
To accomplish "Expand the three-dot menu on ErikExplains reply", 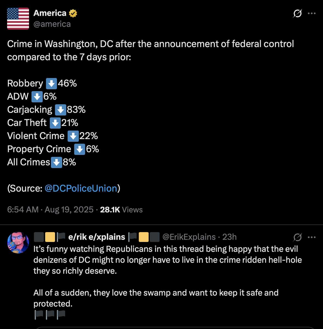I will click(312, 237).
